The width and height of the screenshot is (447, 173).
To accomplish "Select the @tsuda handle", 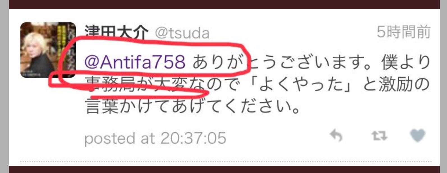I will click(x=182, y=33).
